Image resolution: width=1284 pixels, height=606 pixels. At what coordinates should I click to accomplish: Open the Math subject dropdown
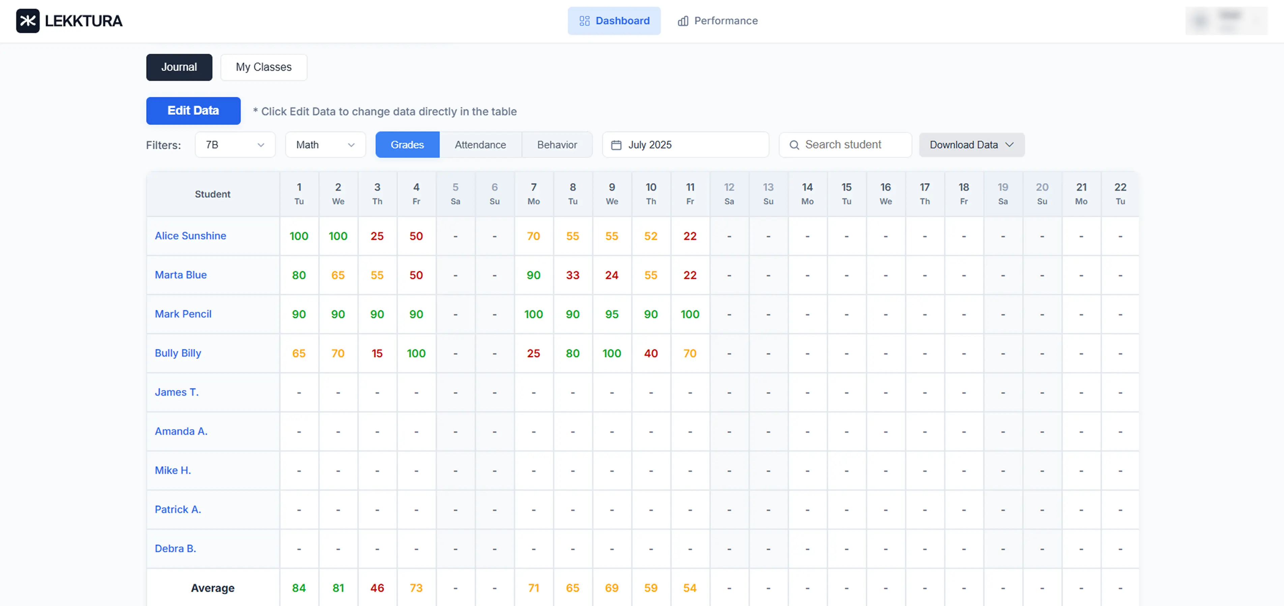coord(325,145)
